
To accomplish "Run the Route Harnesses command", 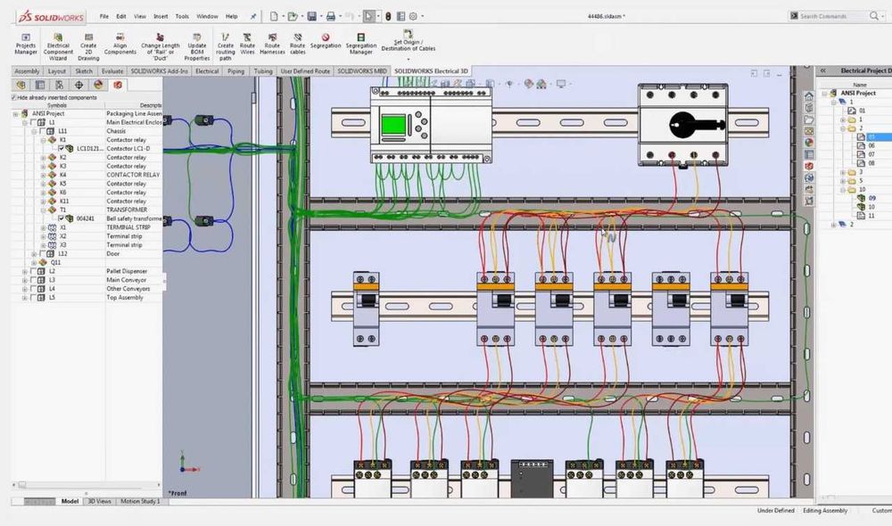I will tap(272, 45).
